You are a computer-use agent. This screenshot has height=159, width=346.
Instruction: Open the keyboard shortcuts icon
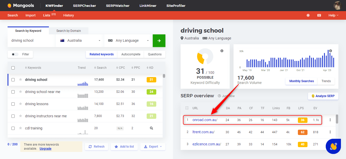pyautogui.click(x=319, y=15)
